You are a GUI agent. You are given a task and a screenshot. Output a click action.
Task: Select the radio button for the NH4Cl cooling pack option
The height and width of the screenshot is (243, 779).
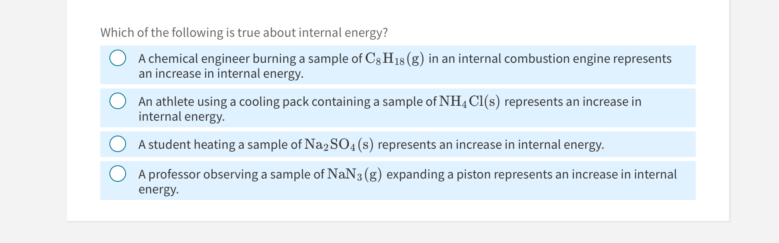click(x=118, y=100)
